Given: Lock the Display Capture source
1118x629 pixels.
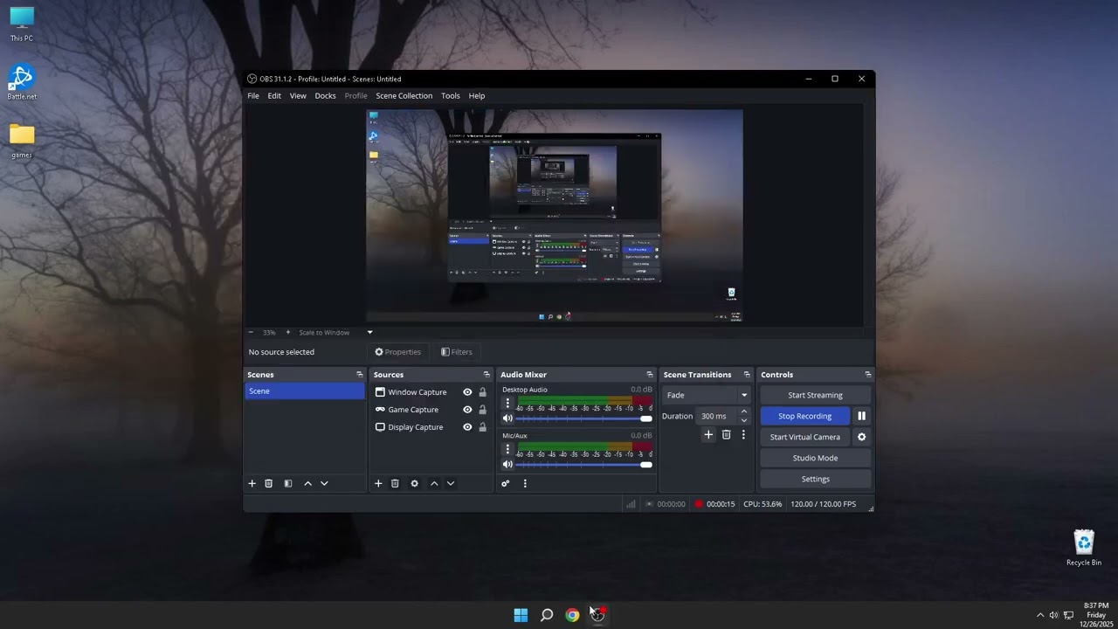Looking at the screenshot, I should coord(482,427).
